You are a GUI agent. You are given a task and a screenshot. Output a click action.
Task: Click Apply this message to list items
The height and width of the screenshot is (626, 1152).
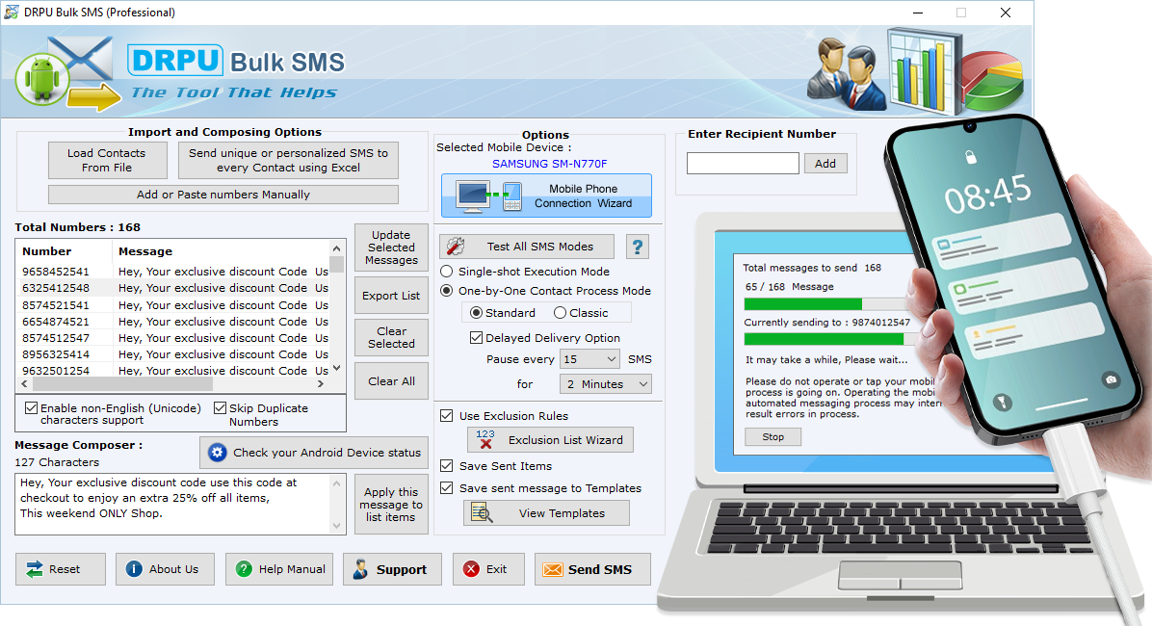(391, 505)
